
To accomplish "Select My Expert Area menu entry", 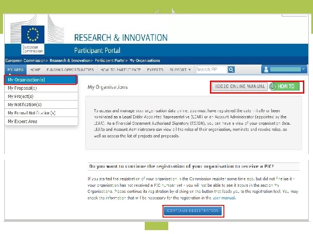I will [x=41, y=121].
